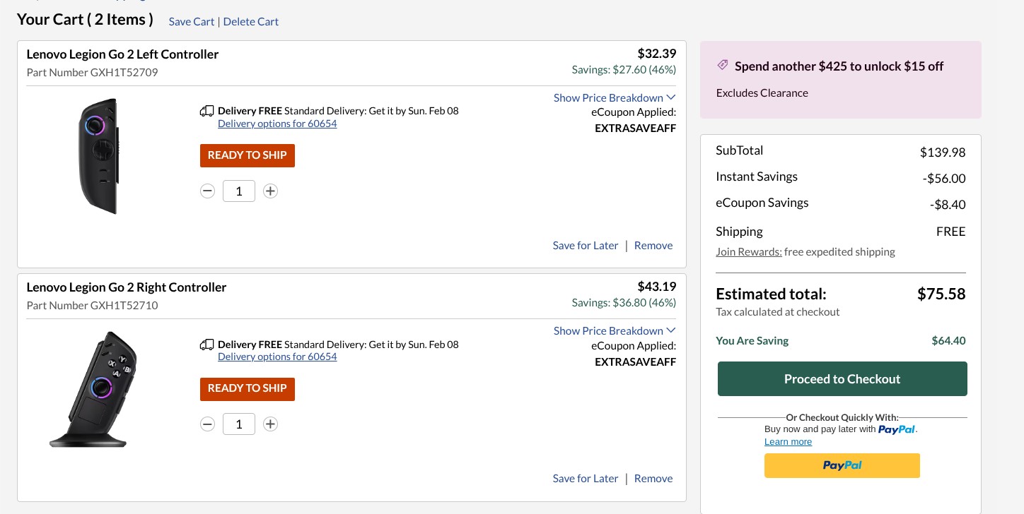Image resolution: width=1024 pixels, height=514 pixels.
Task: Increase quantity of Left Controller
Action: pyautogui.click(x=270, y=191)
